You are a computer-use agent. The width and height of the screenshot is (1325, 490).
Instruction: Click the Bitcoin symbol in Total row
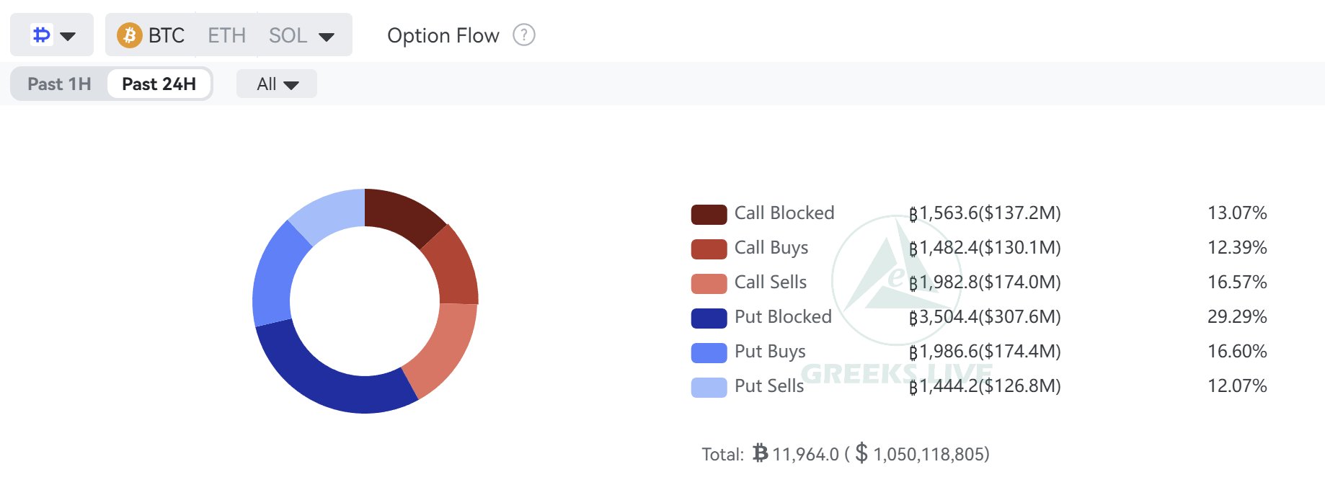click(x=760, y=453)
